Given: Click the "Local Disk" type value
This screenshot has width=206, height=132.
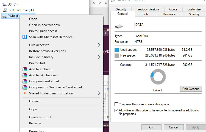Looking at the screenshot, I should click(141, 36).
